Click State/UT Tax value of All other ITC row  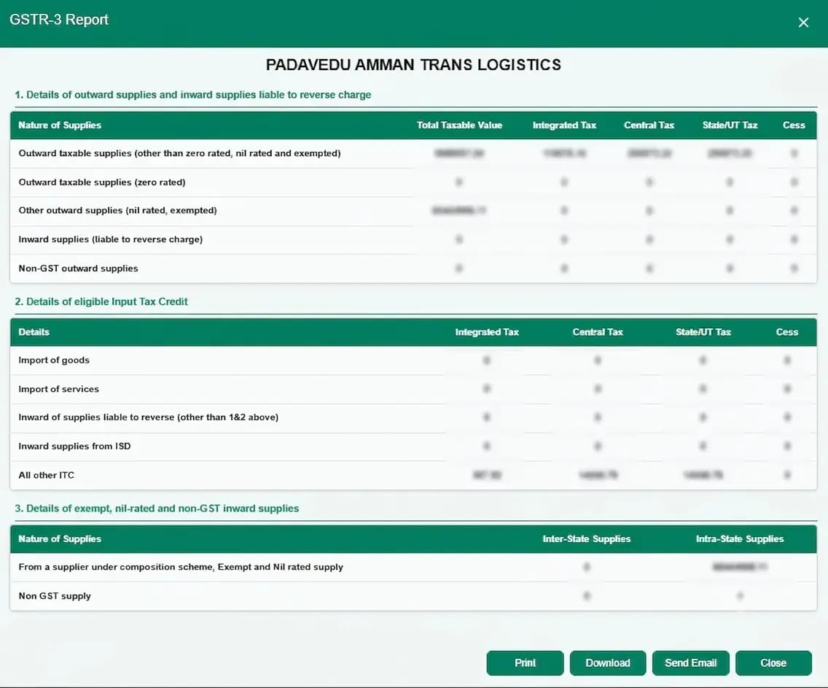click(703, 475)
